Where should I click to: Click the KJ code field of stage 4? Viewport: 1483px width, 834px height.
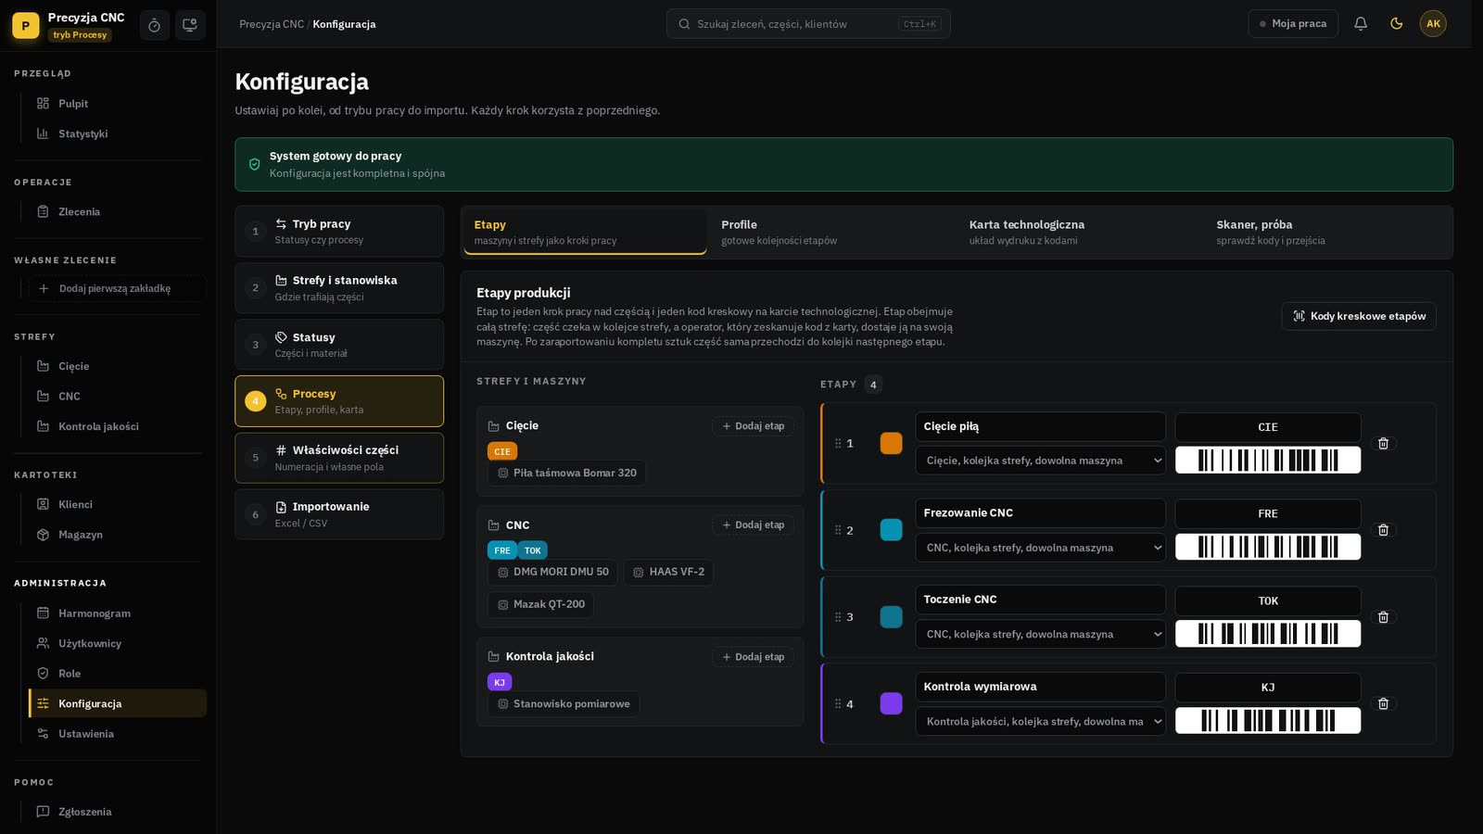(1268, 688)
